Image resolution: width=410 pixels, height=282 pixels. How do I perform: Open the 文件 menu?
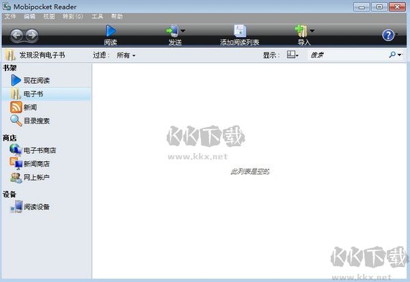click(10, 16)
